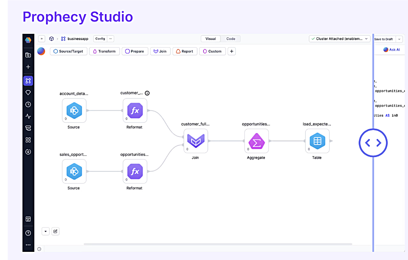Open the Cluster Attached dropdown
The height and width of the screenshot is (260, 408).
[340, 39]
